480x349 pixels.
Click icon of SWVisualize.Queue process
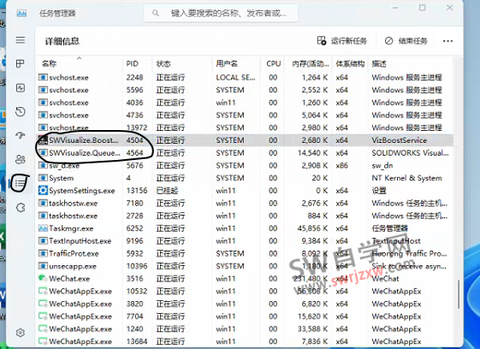43,153
